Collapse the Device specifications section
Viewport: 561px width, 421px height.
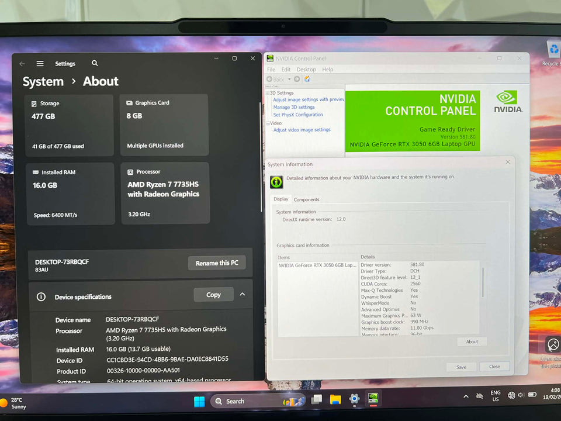tap(243, 294)
